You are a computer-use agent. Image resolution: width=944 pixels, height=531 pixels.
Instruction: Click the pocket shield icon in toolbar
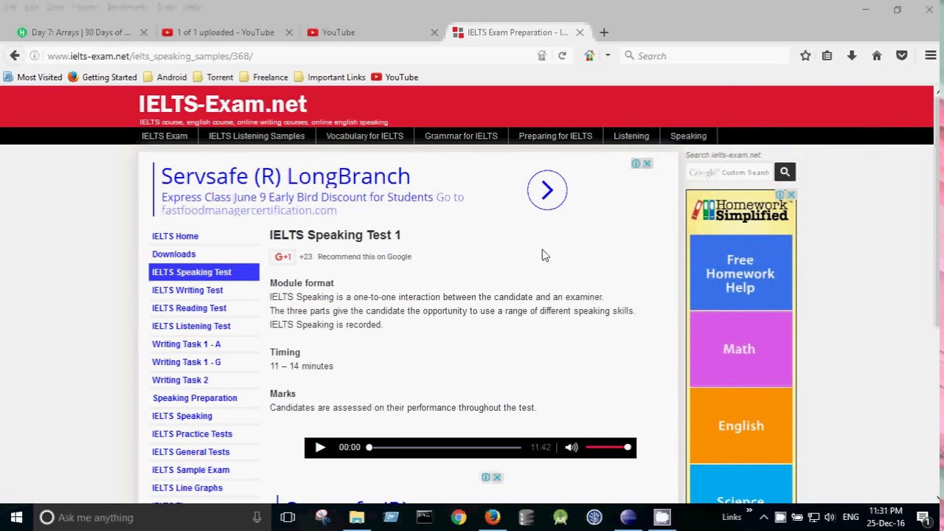tap(901, 55)
